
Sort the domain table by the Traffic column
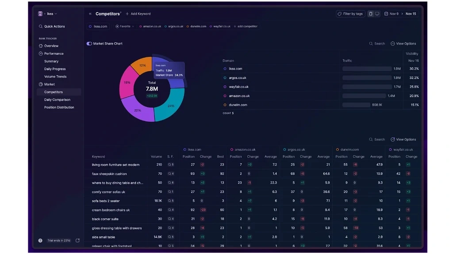[347, 61]
